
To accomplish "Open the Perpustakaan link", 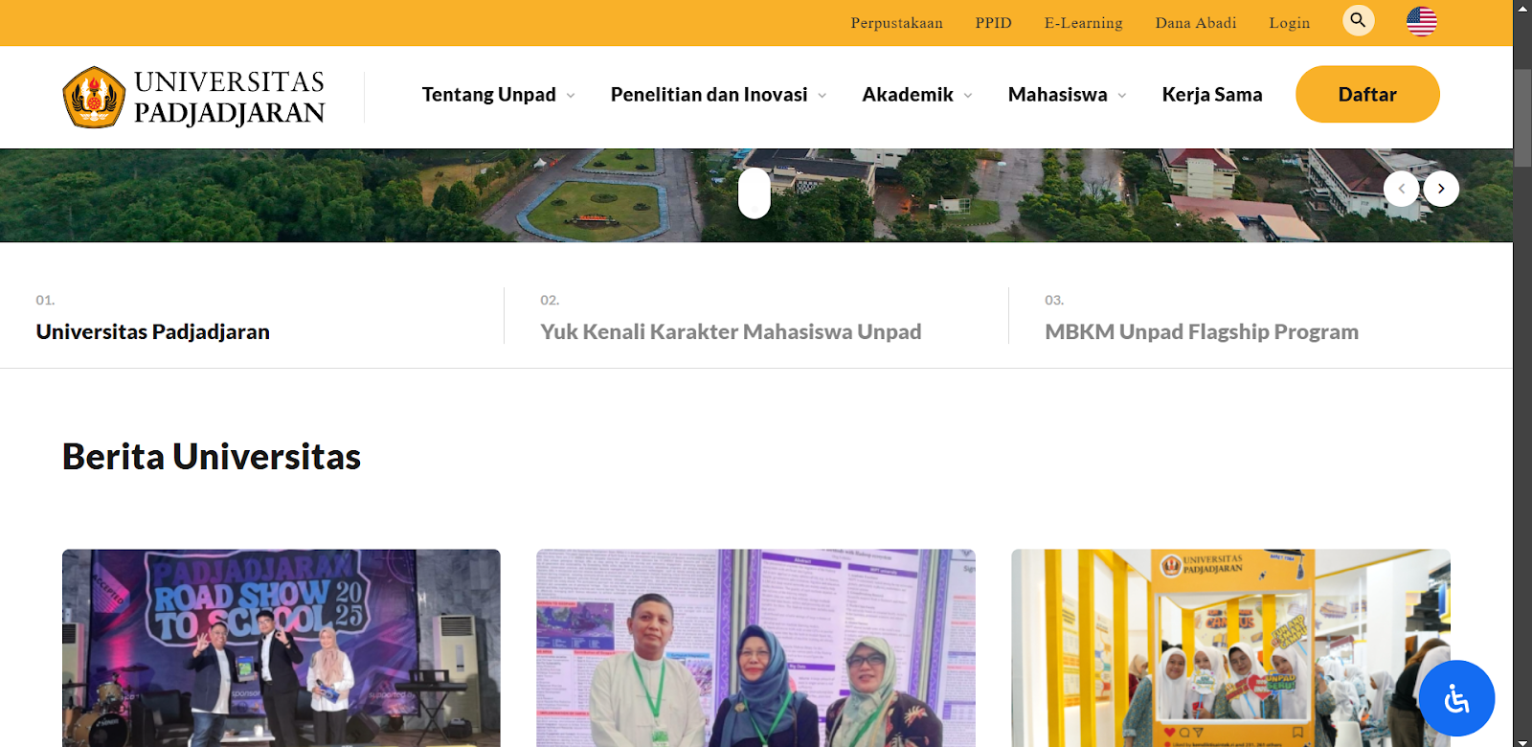I will (896, 23).
